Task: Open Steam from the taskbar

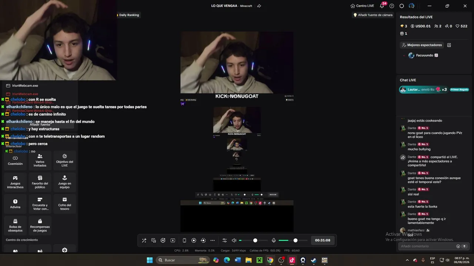Action: click(314, 260)
